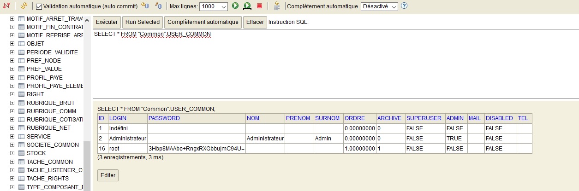This screenshot has height=191, width=579.
Task: Click the run selected icon
Action: point(247,6)
